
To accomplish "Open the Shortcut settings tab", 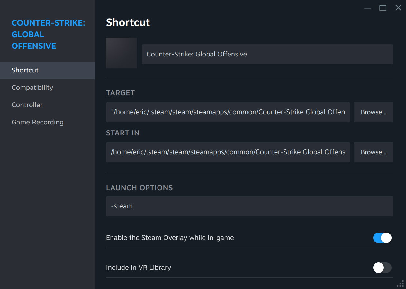I will (x=47, y=70).
